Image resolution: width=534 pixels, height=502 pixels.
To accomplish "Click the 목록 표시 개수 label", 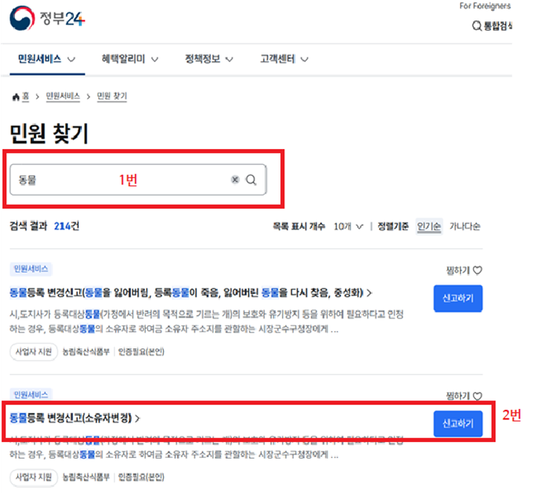I will 299,226.
